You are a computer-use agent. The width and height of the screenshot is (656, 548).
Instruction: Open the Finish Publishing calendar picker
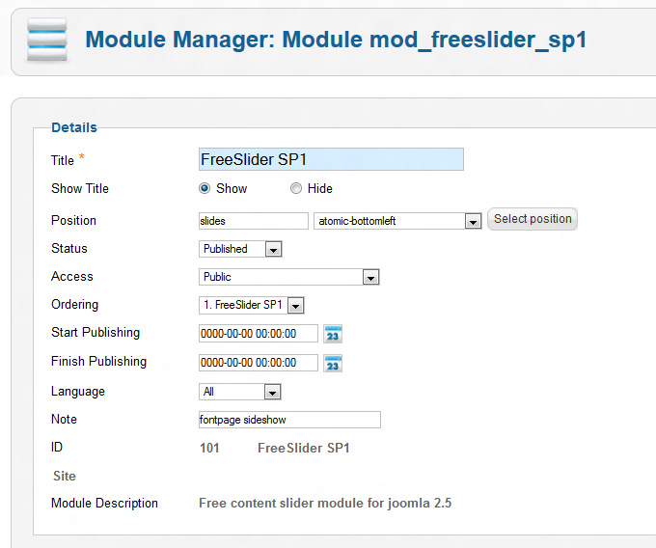333,363
